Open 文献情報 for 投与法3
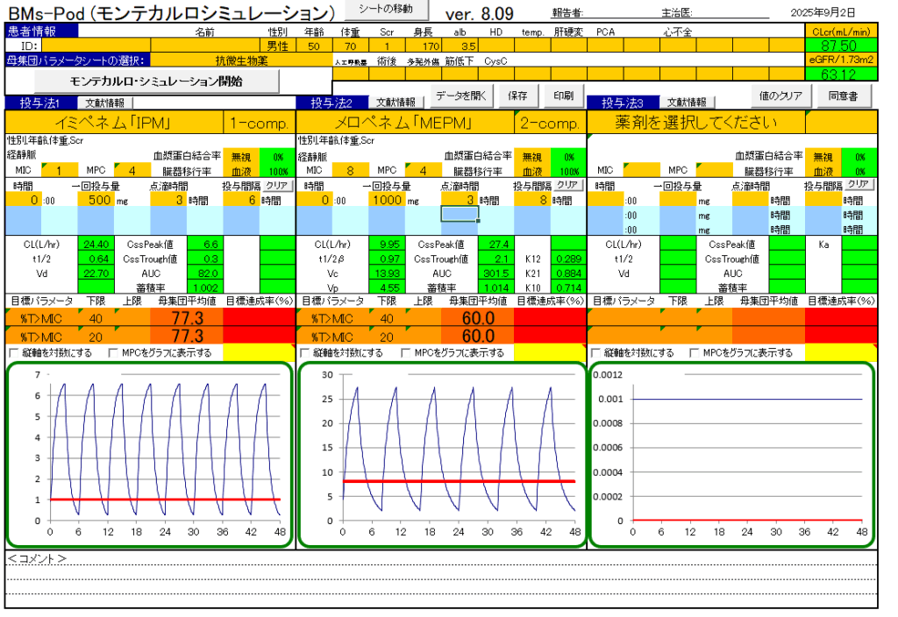The image size is (898, 617). (x=687, y=103)
